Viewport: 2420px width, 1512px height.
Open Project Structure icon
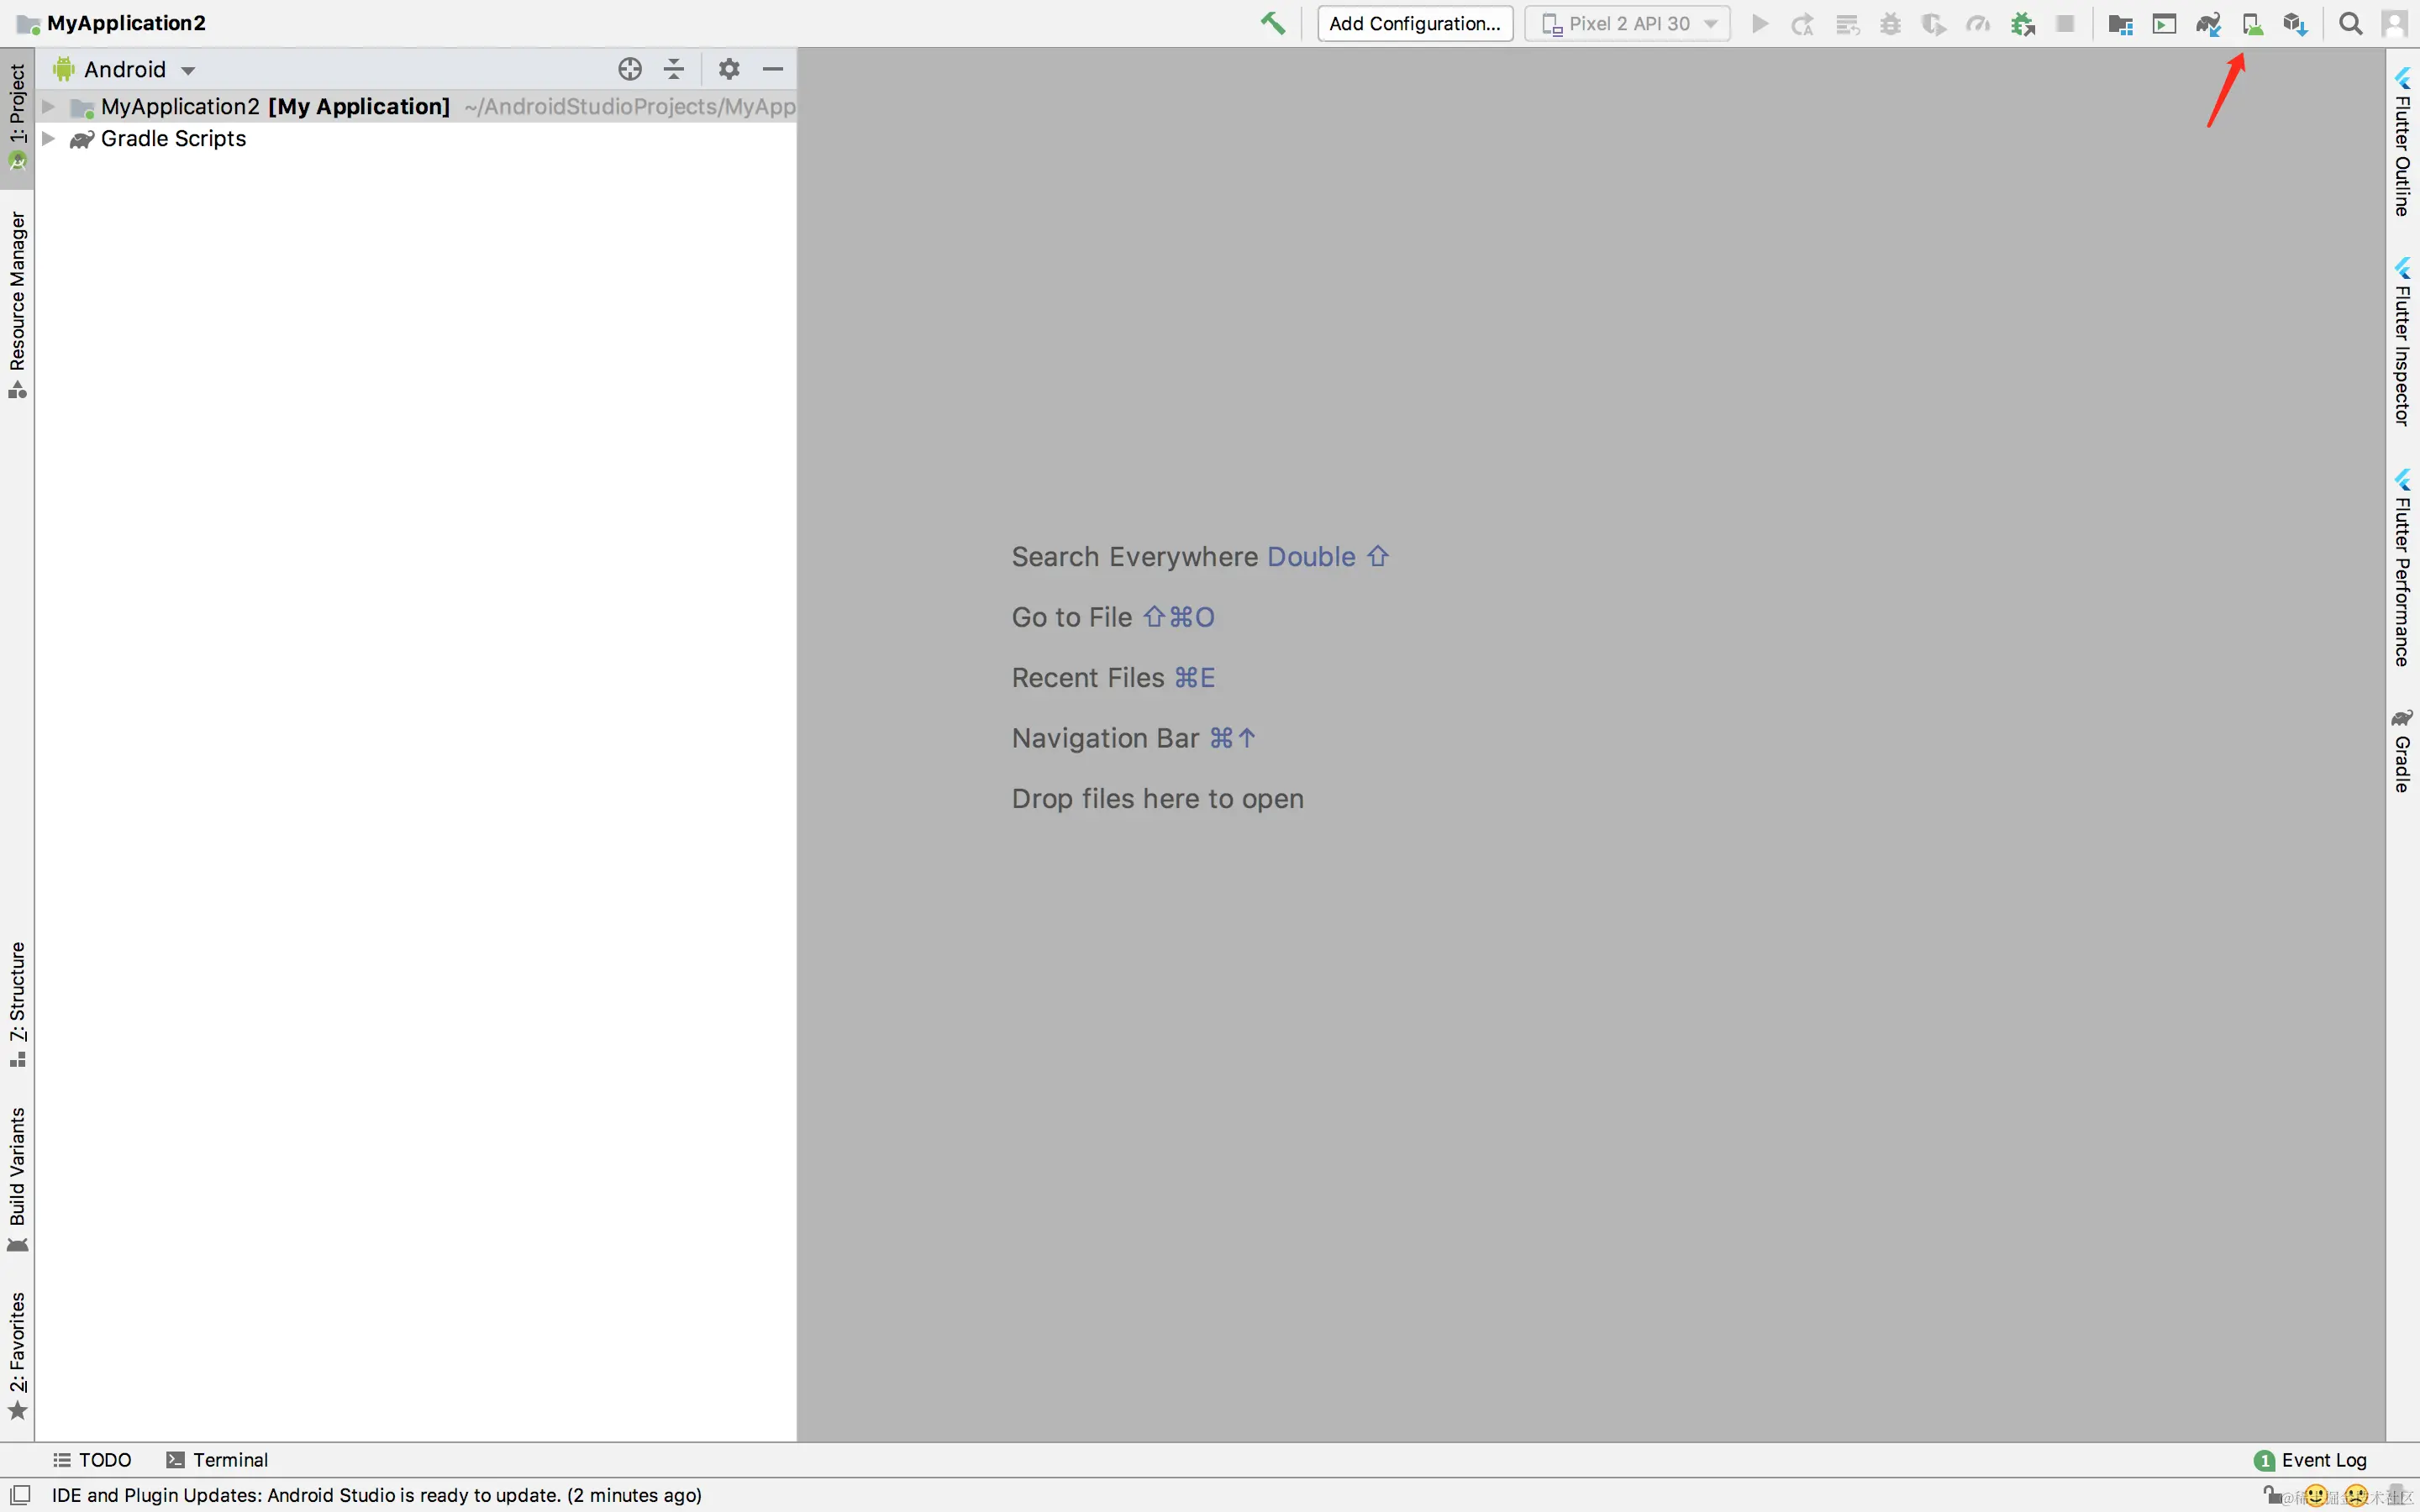tap(2120, 24)
